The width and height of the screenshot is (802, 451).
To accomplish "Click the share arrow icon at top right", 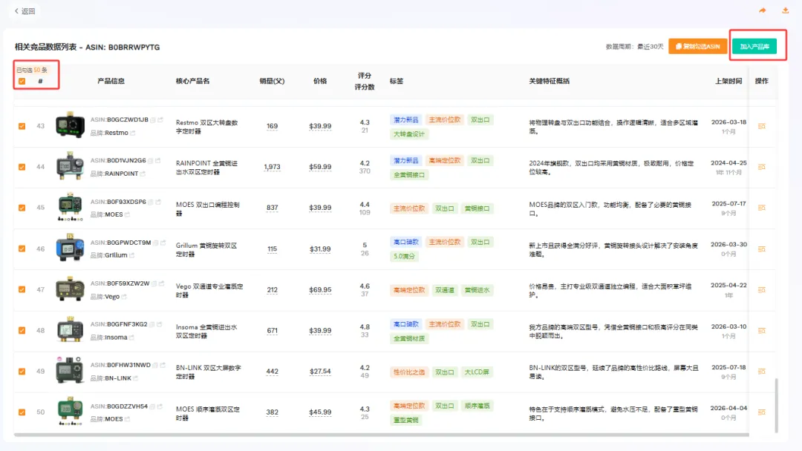I will (x=762, y=10).
